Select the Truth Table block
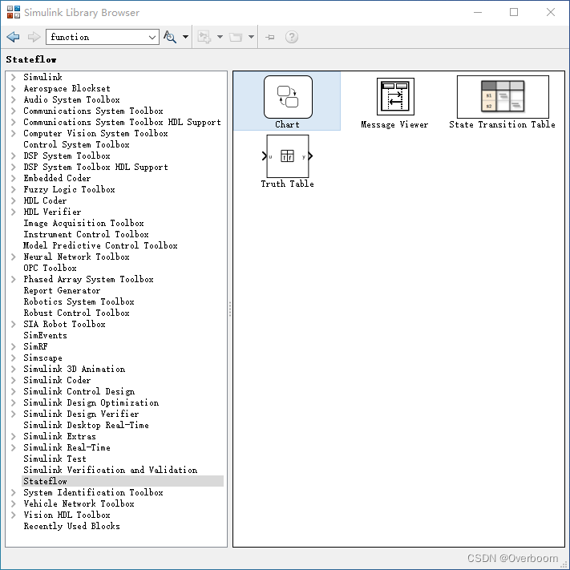The height and width of the screenshot is (570, 570). [x=287, y=161]
